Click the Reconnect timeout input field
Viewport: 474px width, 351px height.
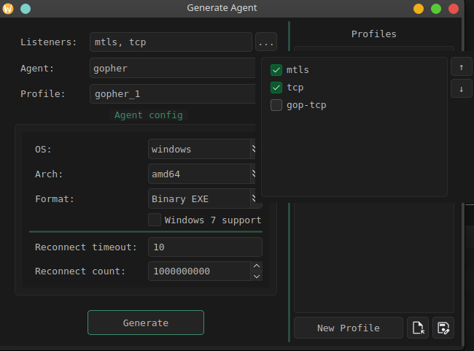[x=204, y=247]
